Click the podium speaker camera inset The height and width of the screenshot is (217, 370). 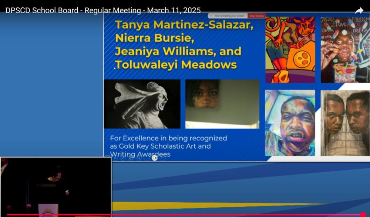[56, 187]
